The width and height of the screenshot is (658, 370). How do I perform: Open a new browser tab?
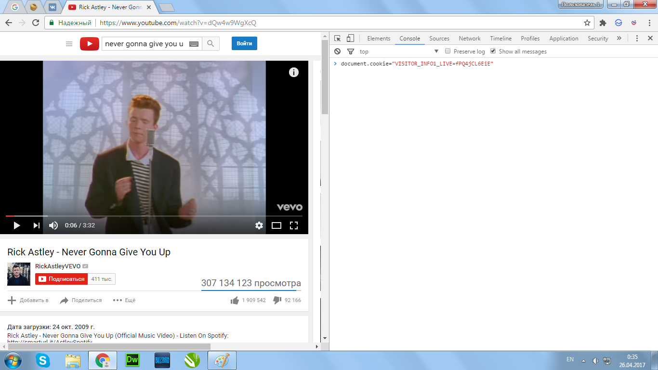tap(166, 7)
